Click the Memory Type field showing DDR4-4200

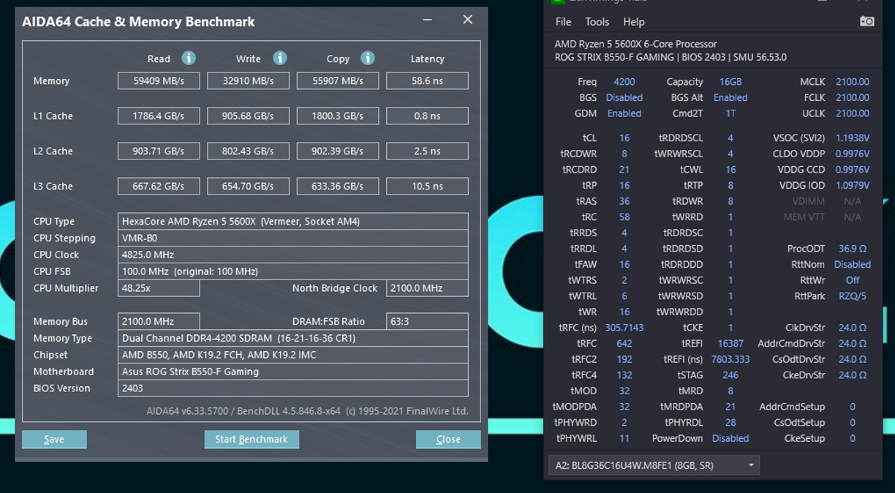pyautogui.click(x=292, y=339)
